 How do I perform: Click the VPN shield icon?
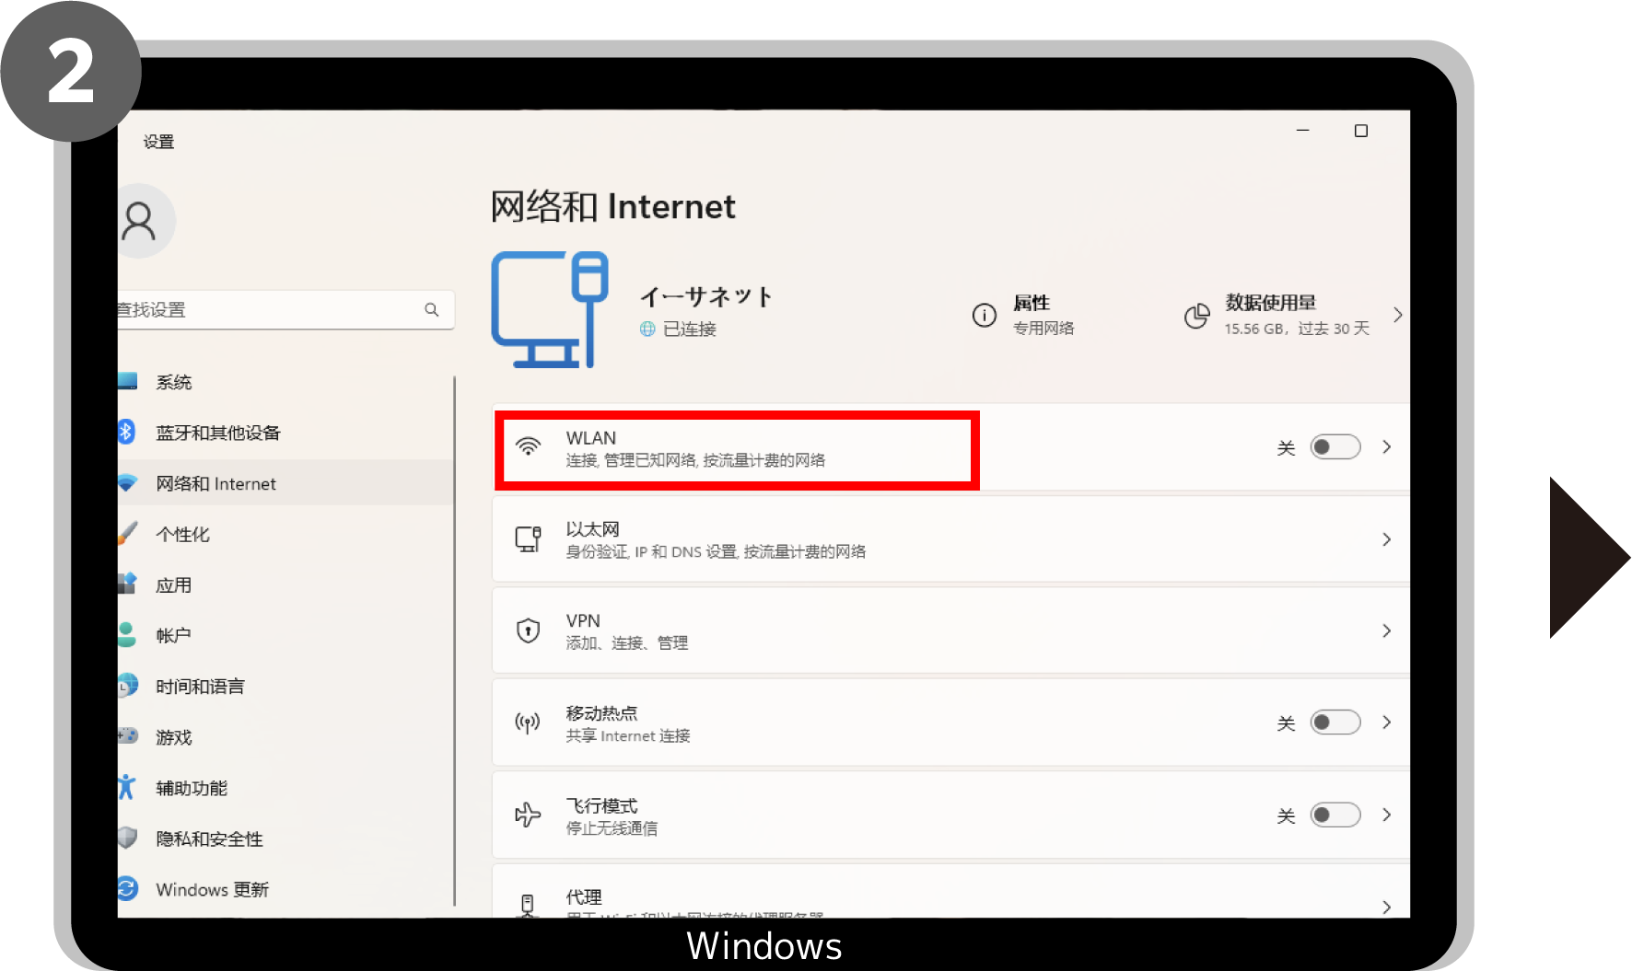(x=528, y=630)
